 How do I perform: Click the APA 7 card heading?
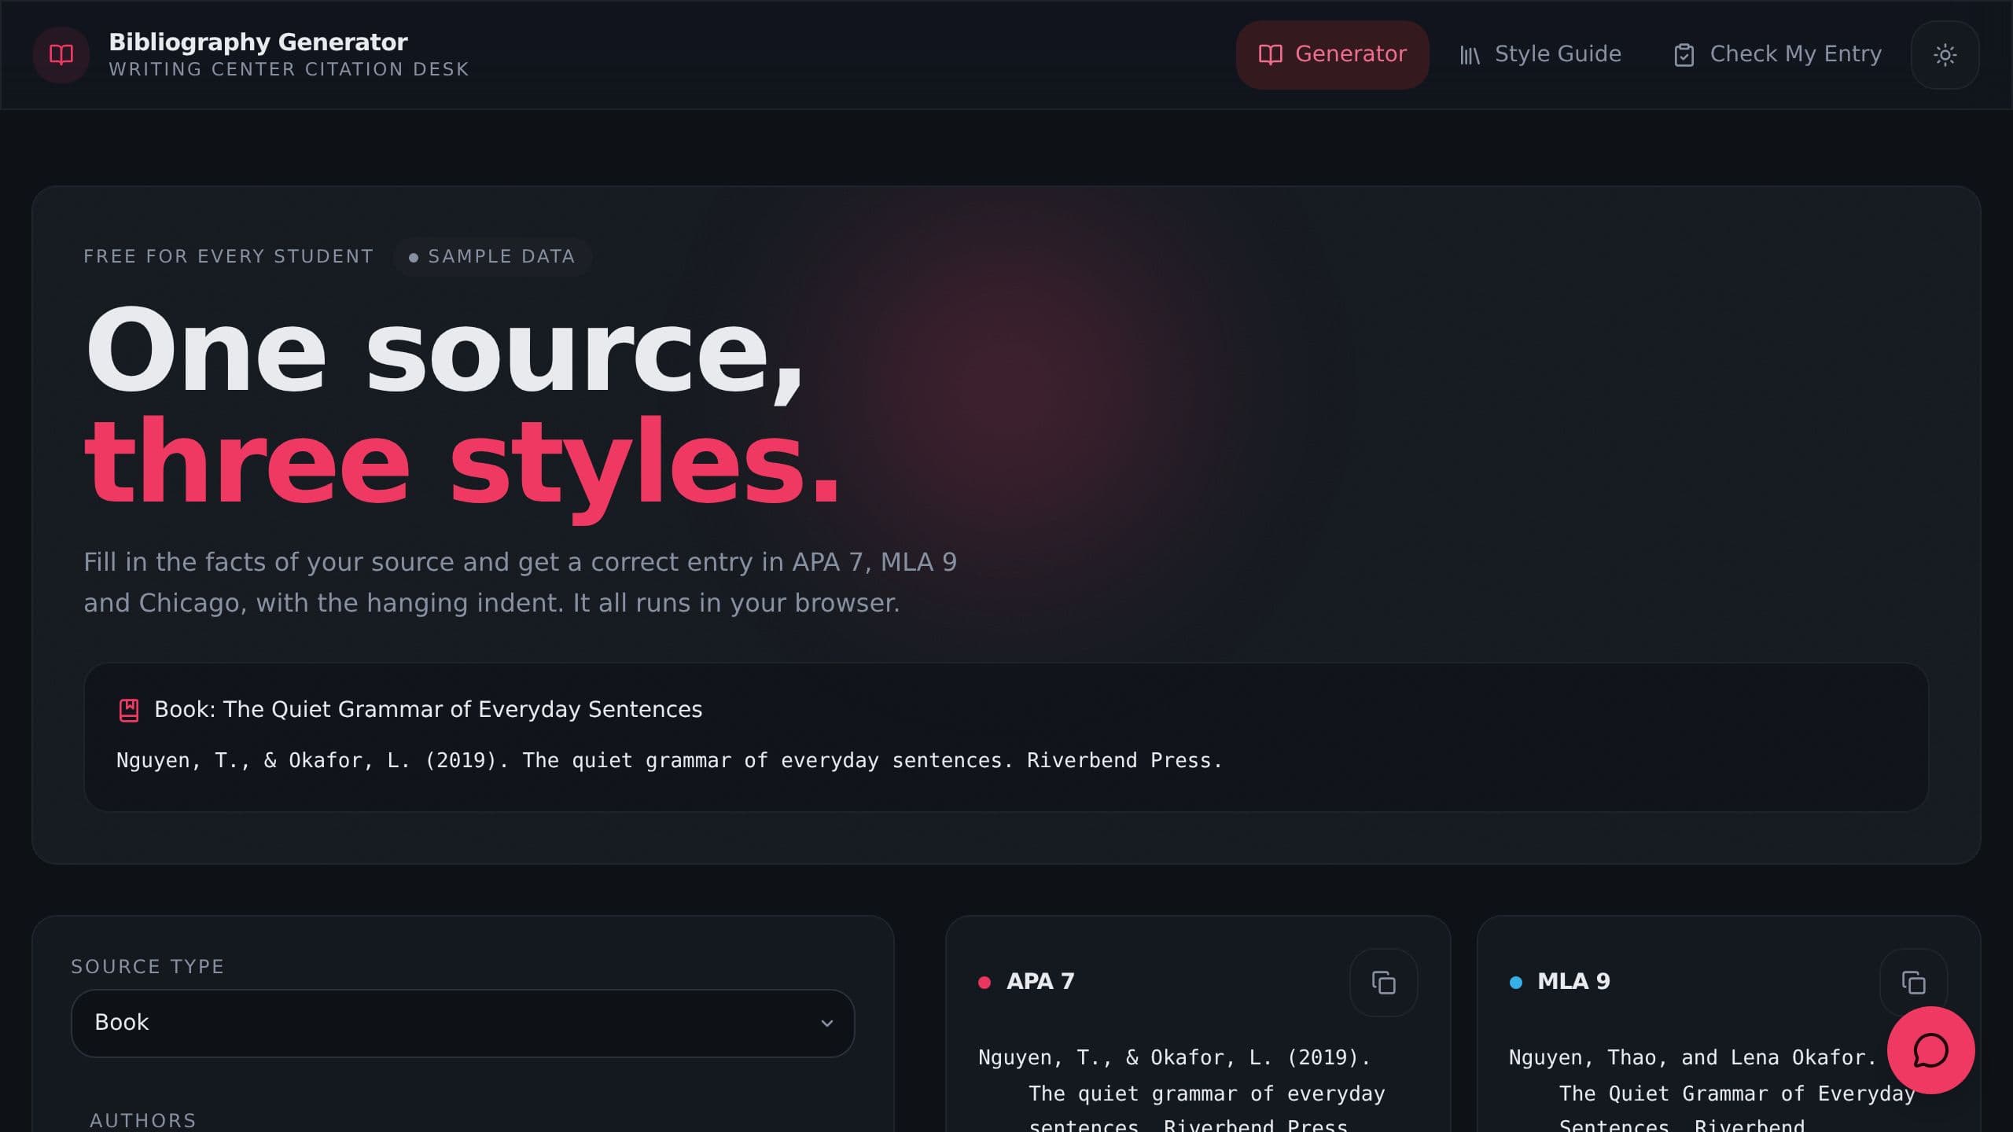1040,981
